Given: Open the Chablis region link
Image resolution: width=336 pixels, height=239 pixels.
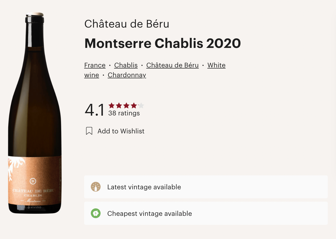Looking at the screenshot, I should [126, 65].
